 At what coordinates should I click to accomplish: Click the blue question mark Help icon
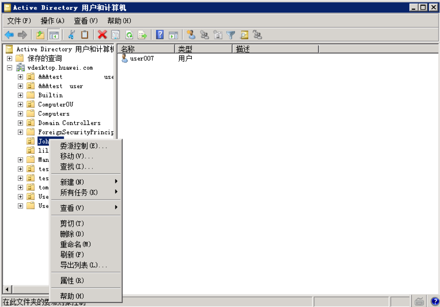pos(160,35)
